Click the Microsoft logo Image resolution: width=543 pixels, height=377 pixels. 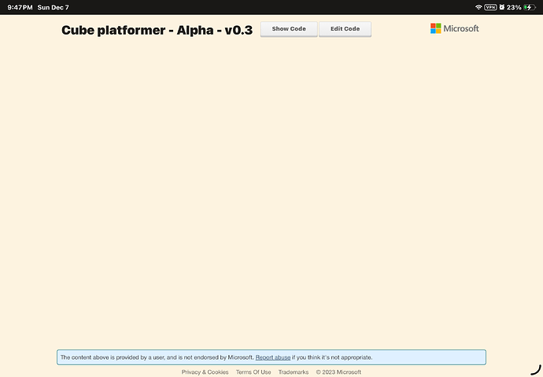coord(454,28)
